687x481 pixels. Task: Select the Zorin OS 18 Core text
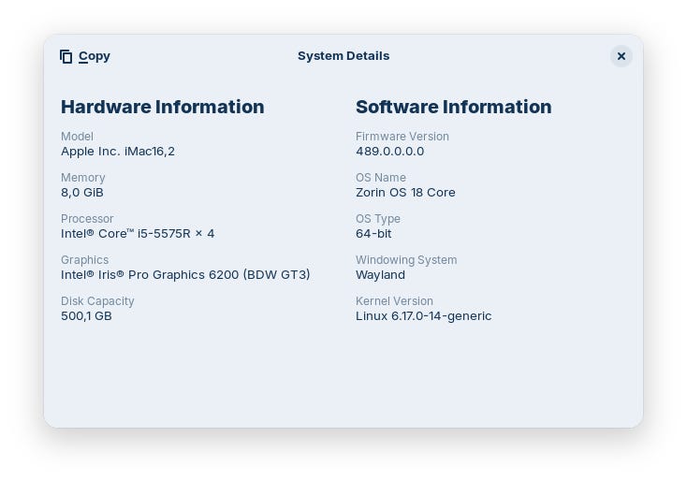(x=405, y=192)
